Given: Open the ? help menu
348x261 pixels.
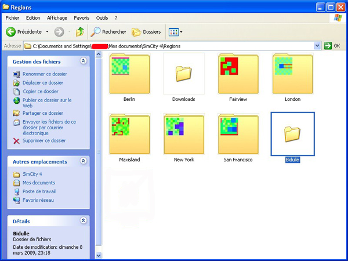Looking at the screenshot, I should tap(116, 18).
